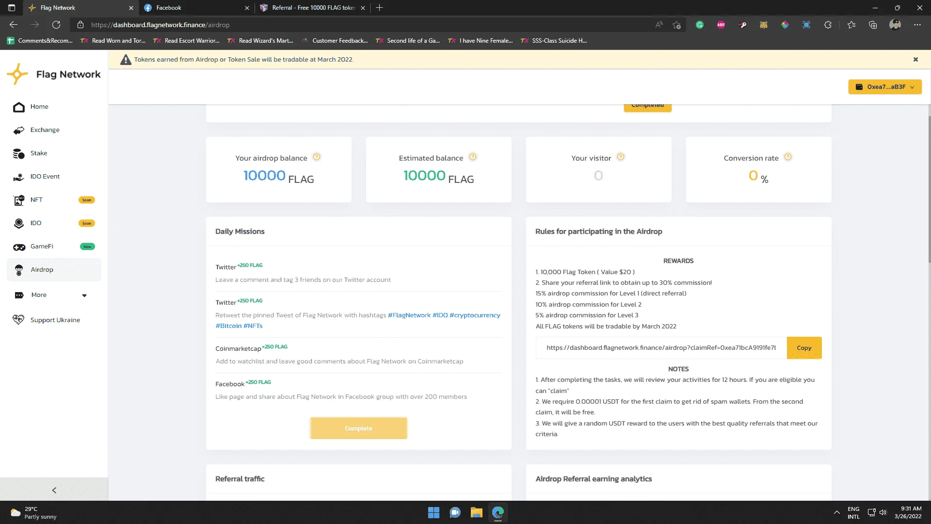This screenshot has width=931, height=524.
Task: Show hidden system tray icons
Action: (x=837, y=512)
